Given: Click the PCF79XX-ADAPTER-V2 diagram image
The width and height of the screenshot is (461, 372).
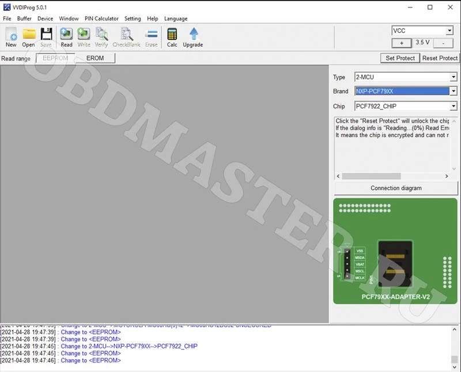Looking at the screenshot, I should [395, 251].
